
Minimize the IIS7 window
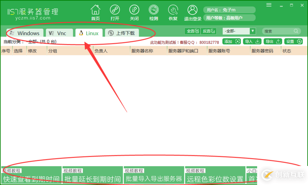pos(281,6)
